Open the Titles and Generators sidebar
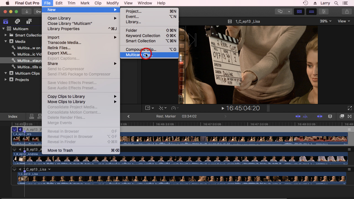This screenshot has height=199, width=354. (x=29, y=21)
